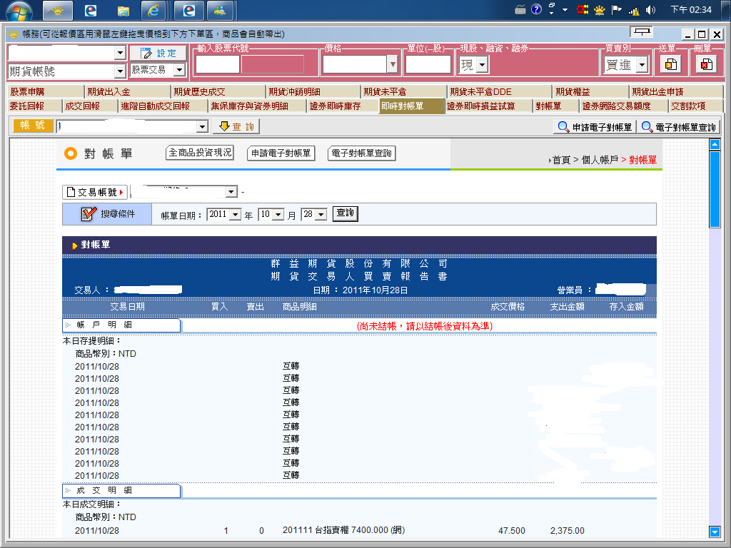Viewport: 731px width, 548px height.
Task: Switch to 證券即時庫存 tab
Action: [x=343, y=106]
